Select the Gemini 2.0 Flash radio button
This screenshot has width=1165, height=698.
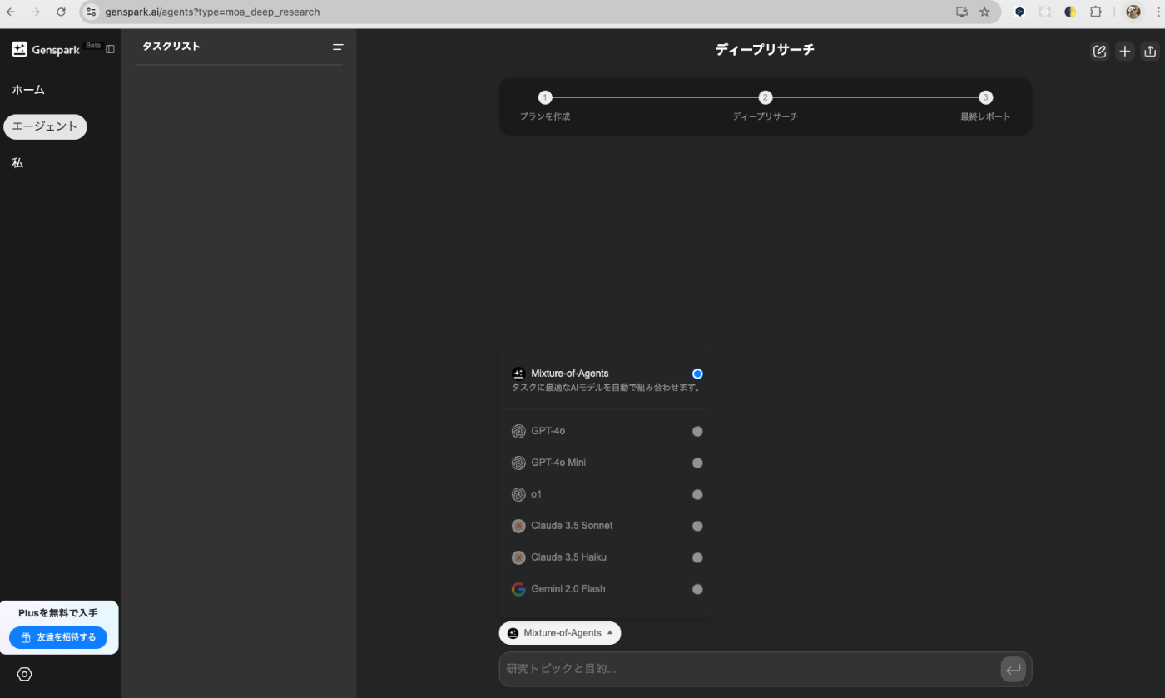697,589
